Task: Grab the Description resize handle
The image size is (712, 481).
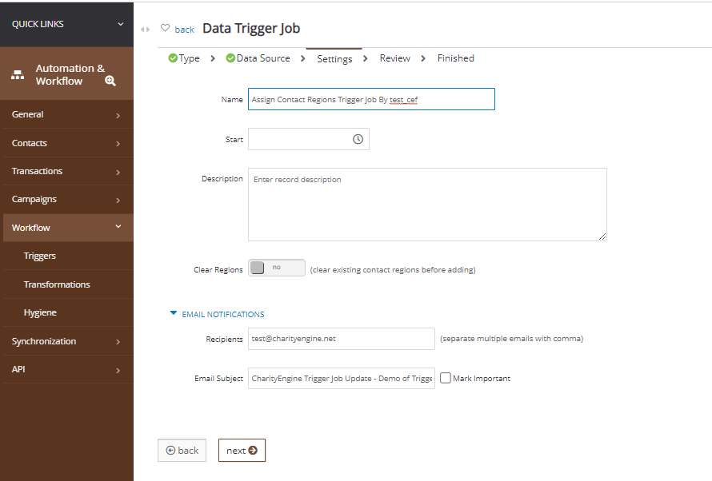Action: click(x=602, y=237)
